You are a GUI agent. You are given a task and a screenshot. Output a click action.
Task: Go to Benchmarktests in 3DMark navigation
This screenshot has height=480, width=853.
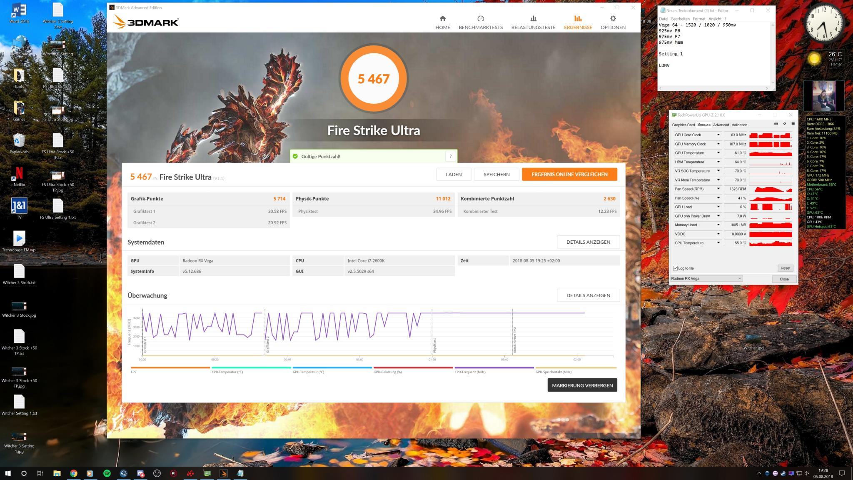(481, 22)
